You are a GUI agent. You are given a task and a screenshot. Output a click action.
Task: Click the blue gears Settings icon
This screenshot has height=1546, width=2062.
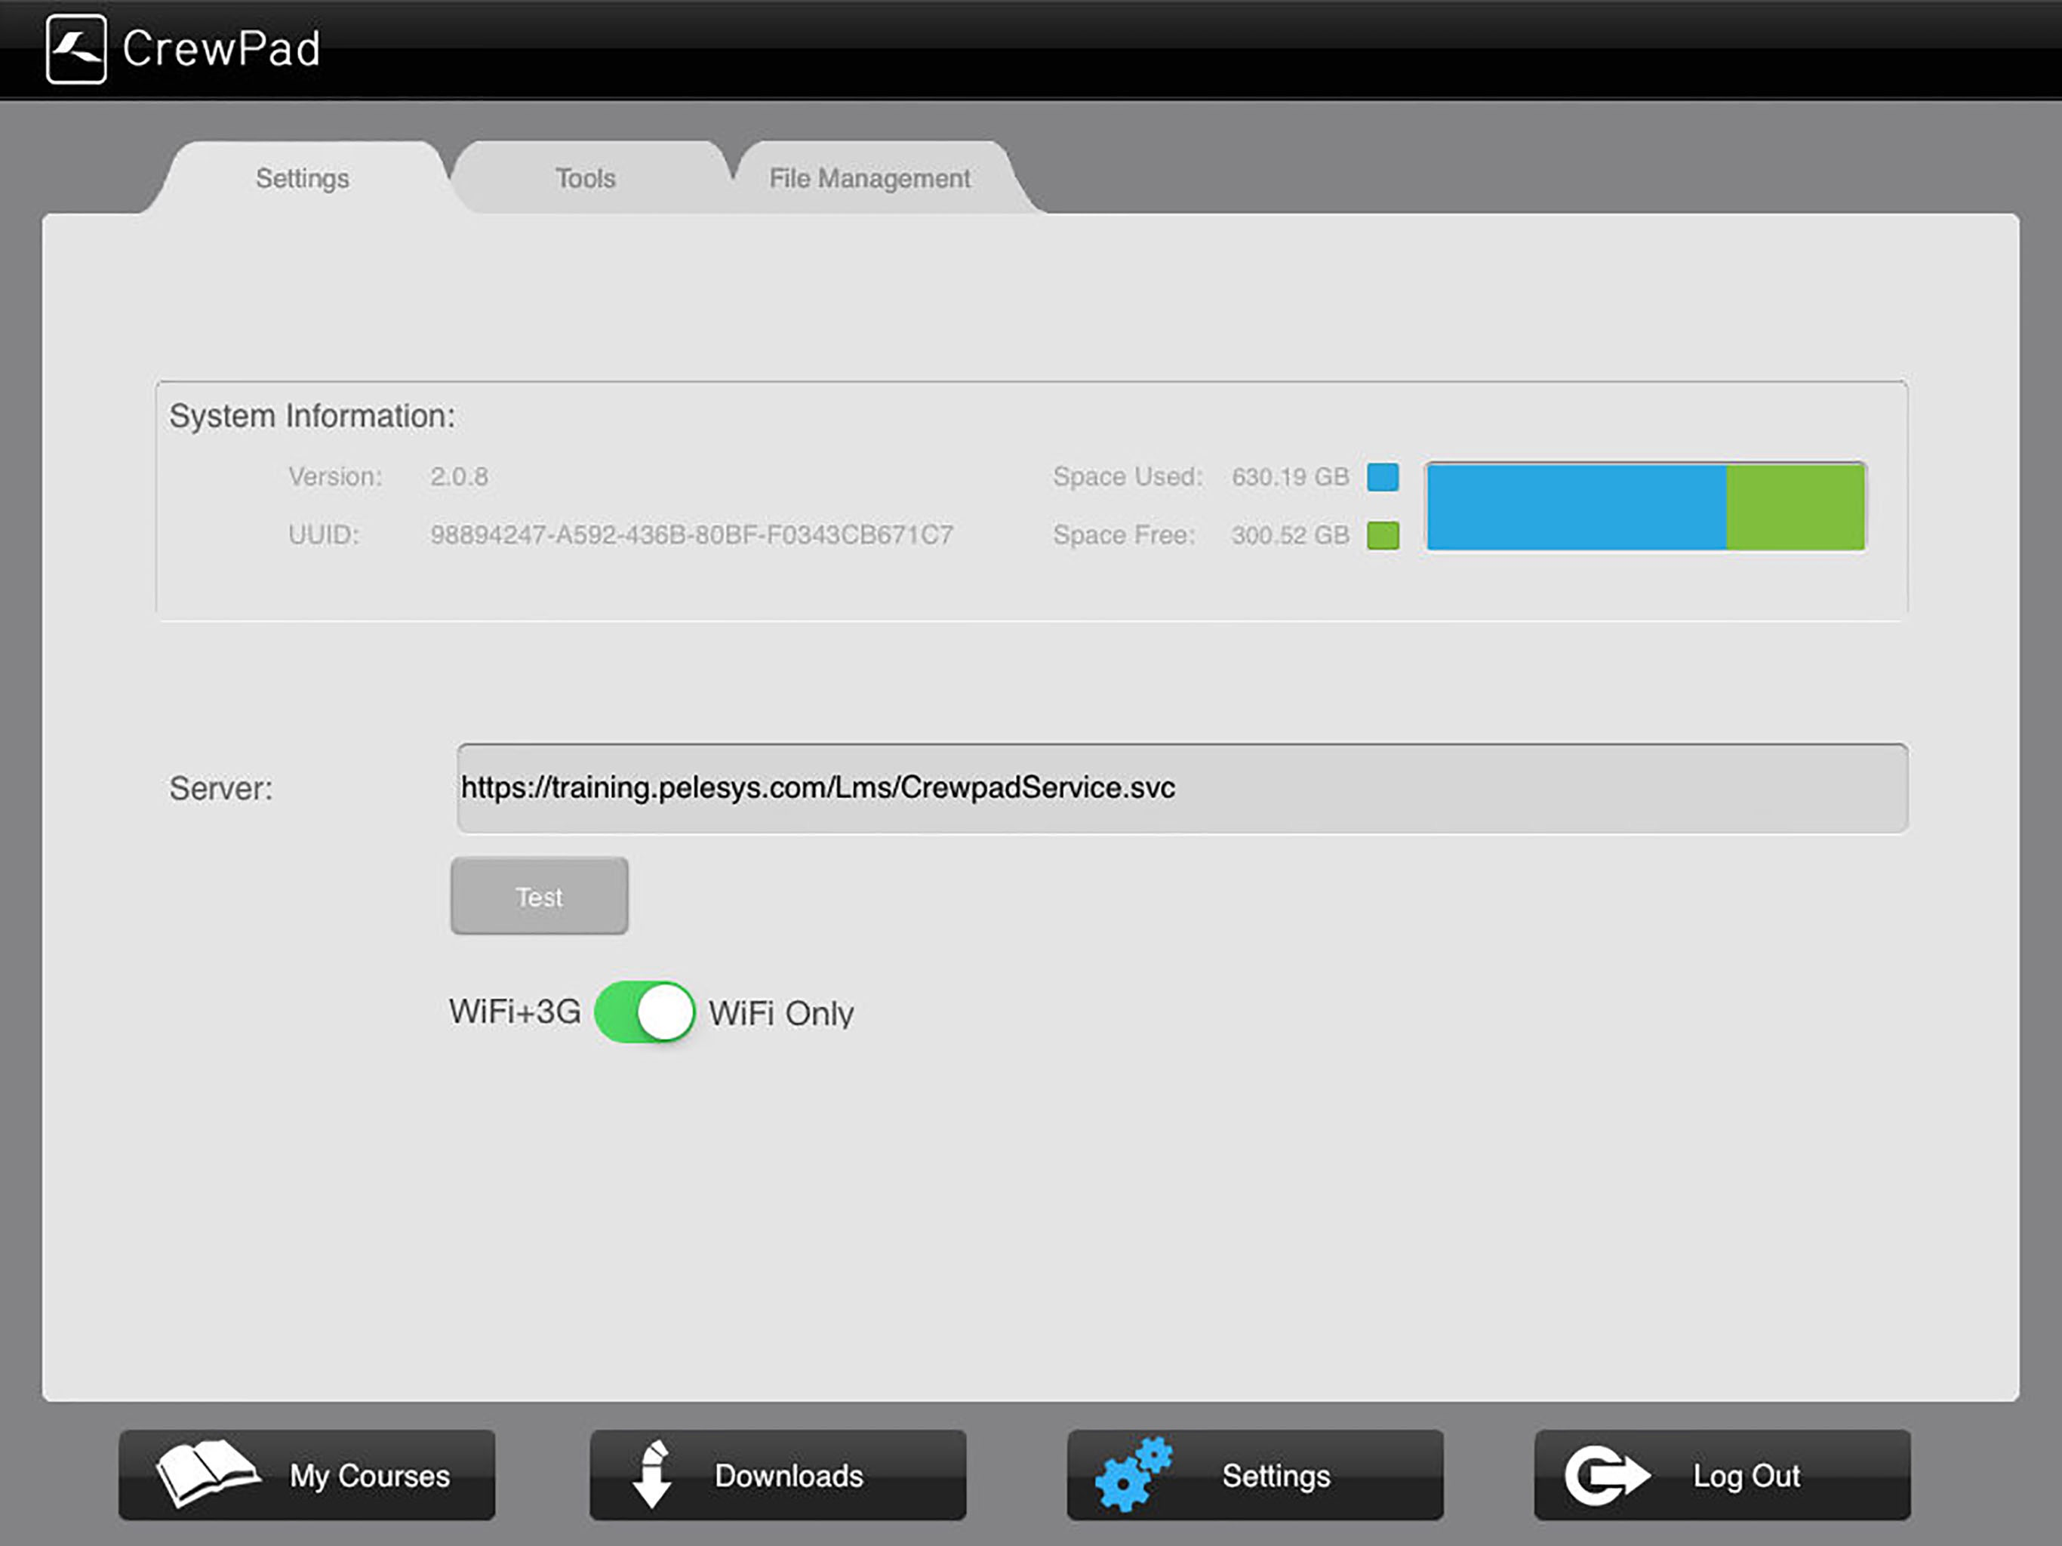pos(1133,1474)
